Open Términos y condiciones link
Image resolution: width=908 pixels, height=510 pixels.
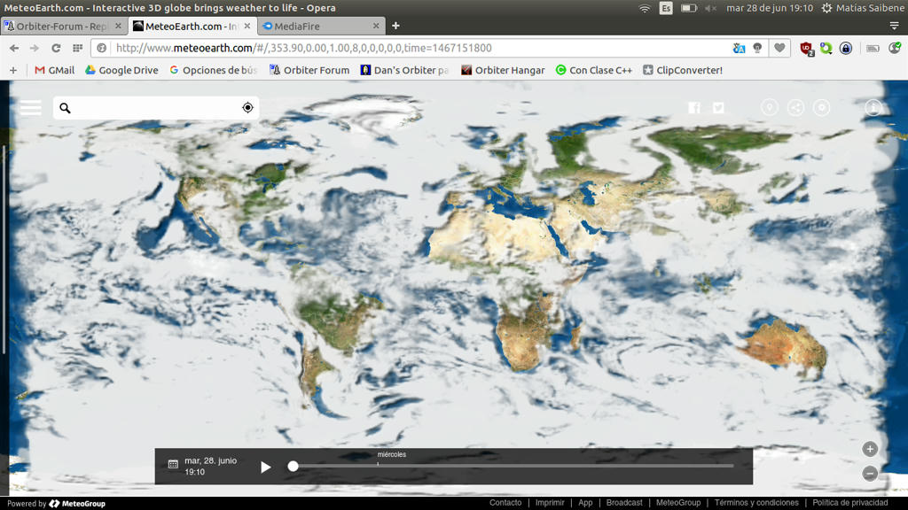point(756,503)
